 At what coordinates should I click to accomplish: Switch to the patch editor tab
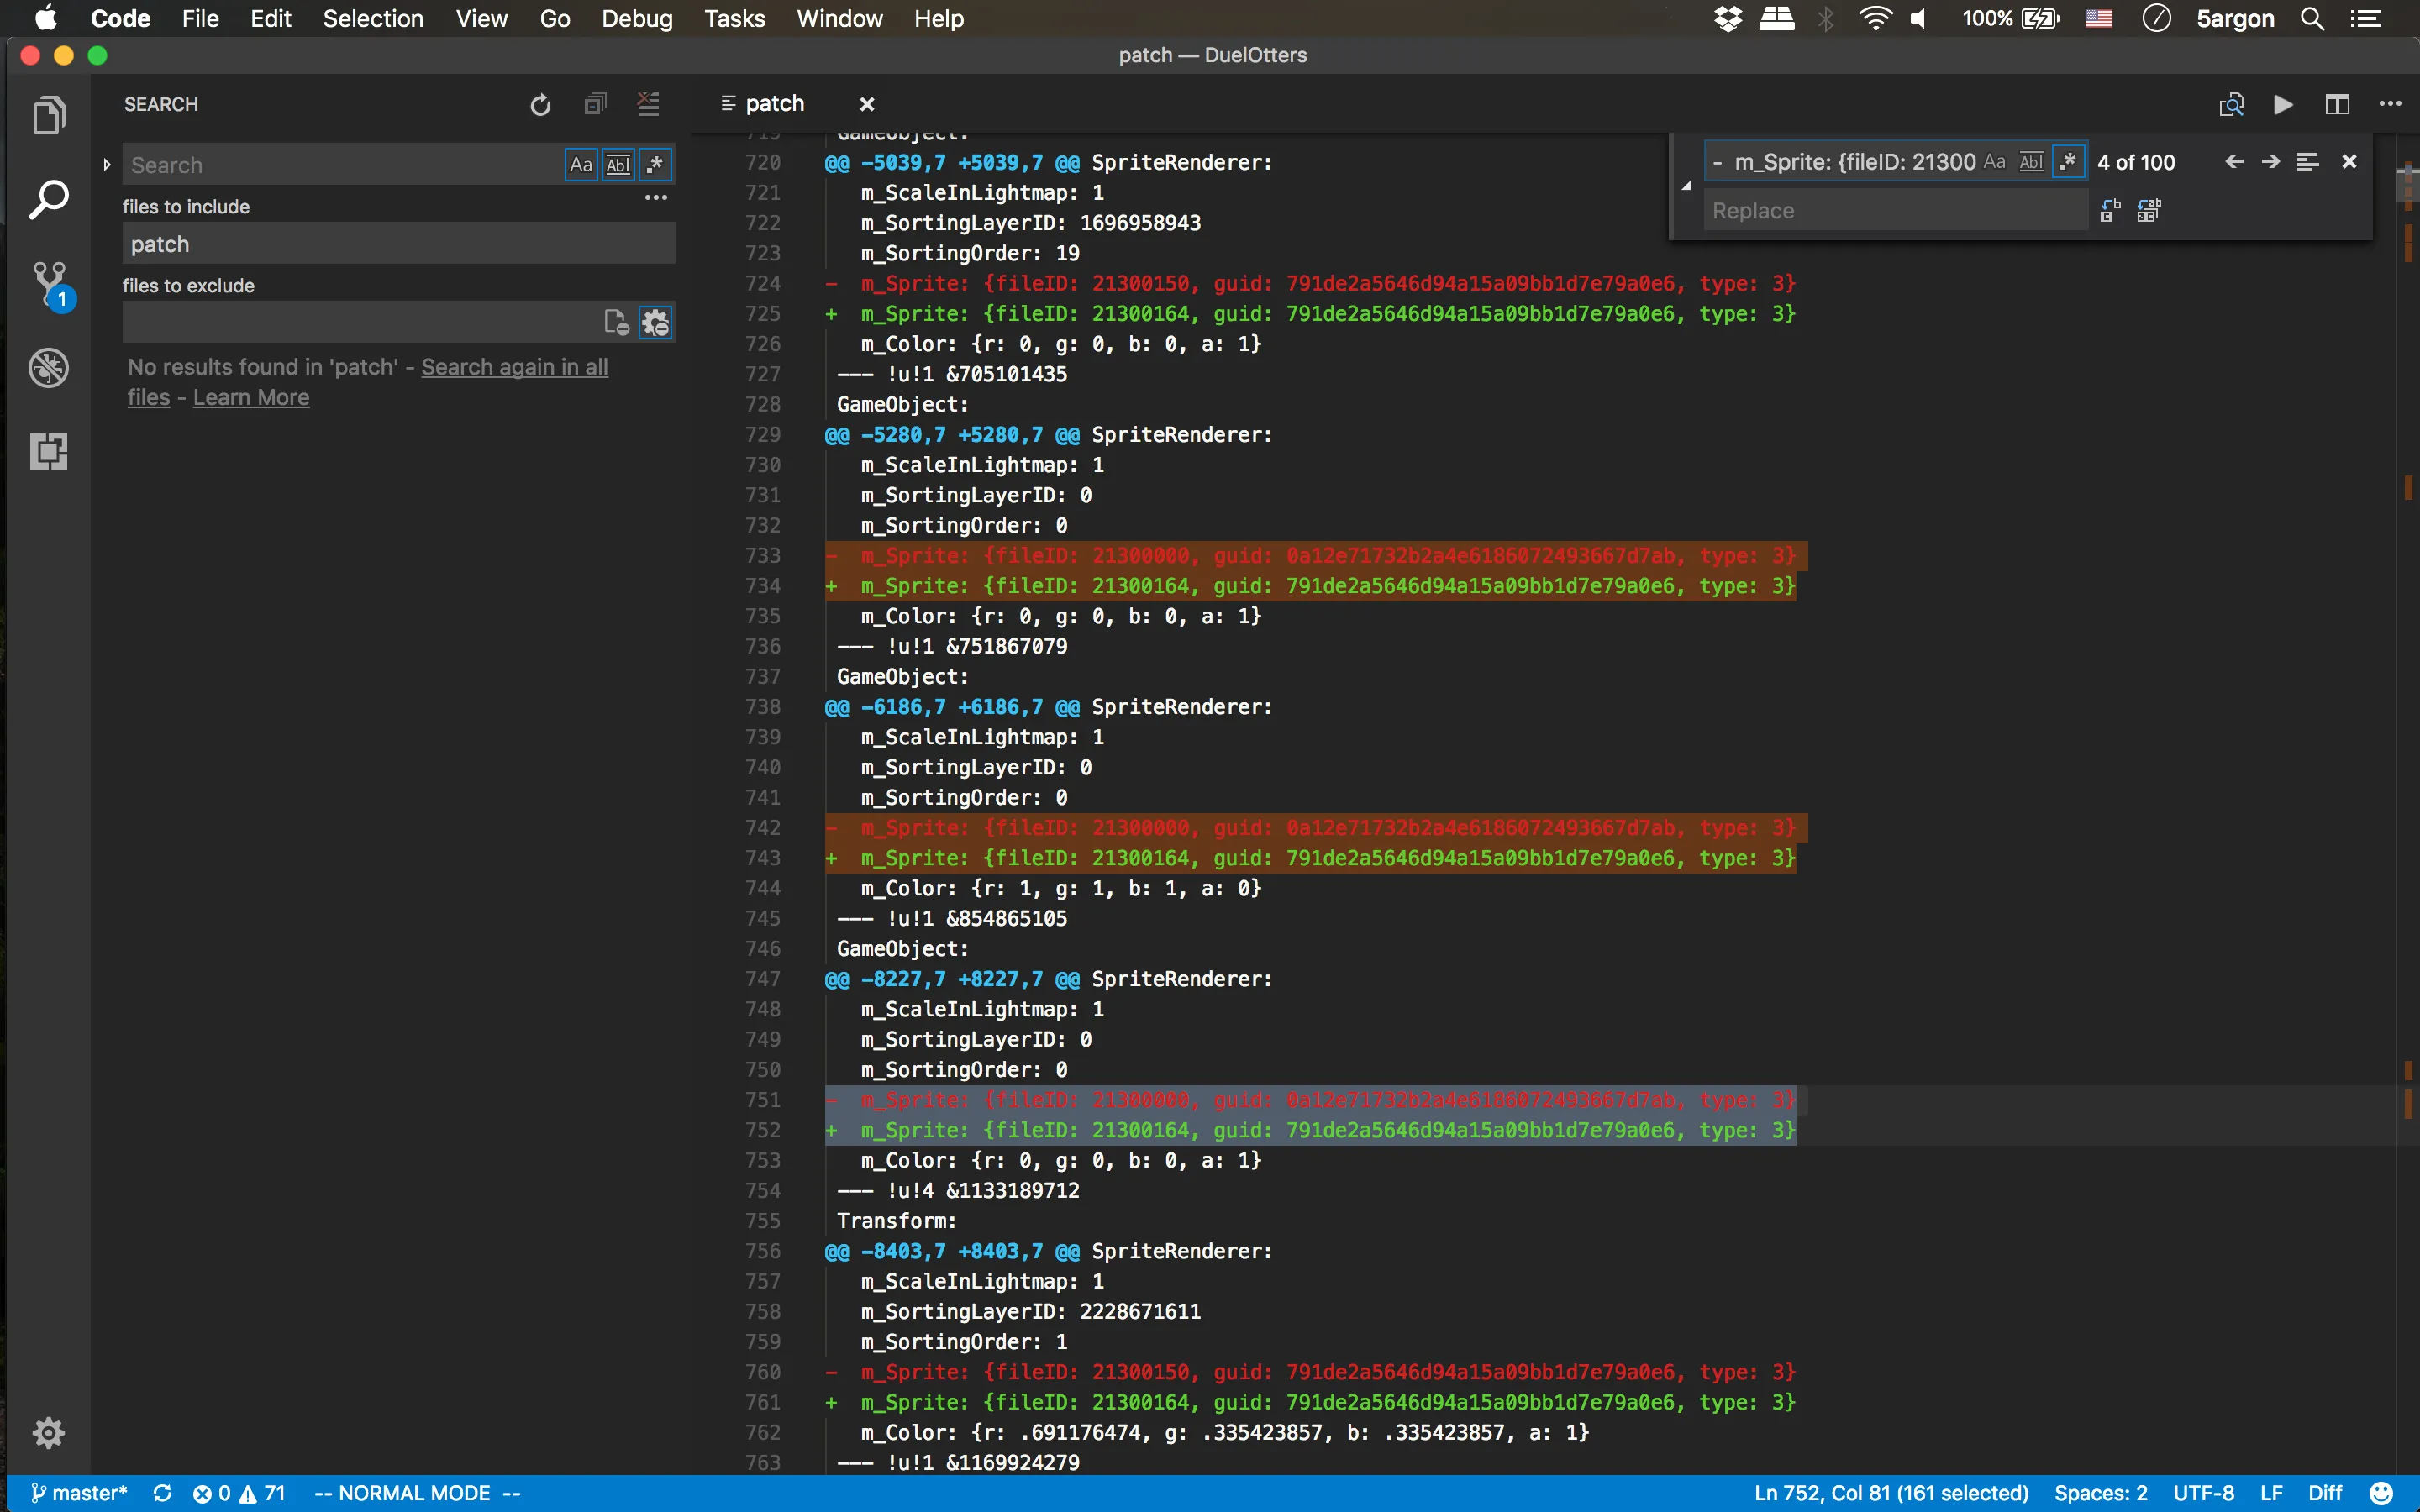click(774, 104)
